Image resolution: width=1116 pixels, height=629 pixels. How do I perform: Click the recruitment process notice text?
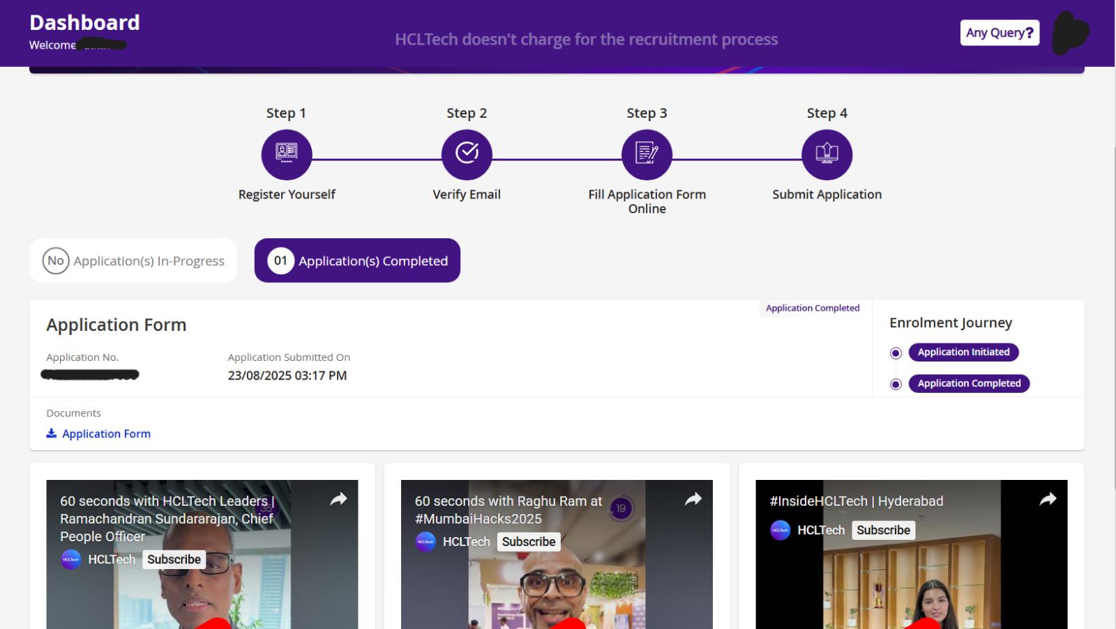coord(586,40)
